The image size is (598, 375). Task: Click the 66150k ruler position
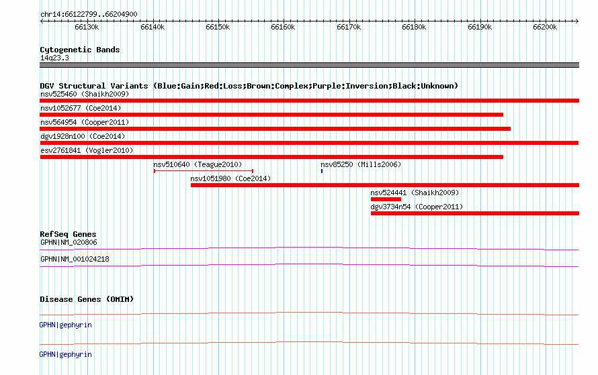click(x=218, y=27)
